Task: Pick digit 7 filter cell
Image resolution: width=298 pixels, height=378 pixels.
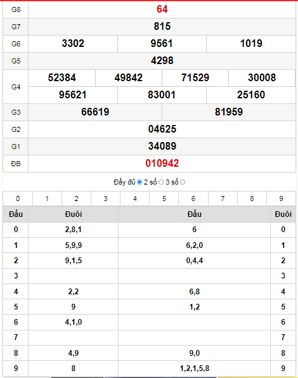Action: click(223, 199)
